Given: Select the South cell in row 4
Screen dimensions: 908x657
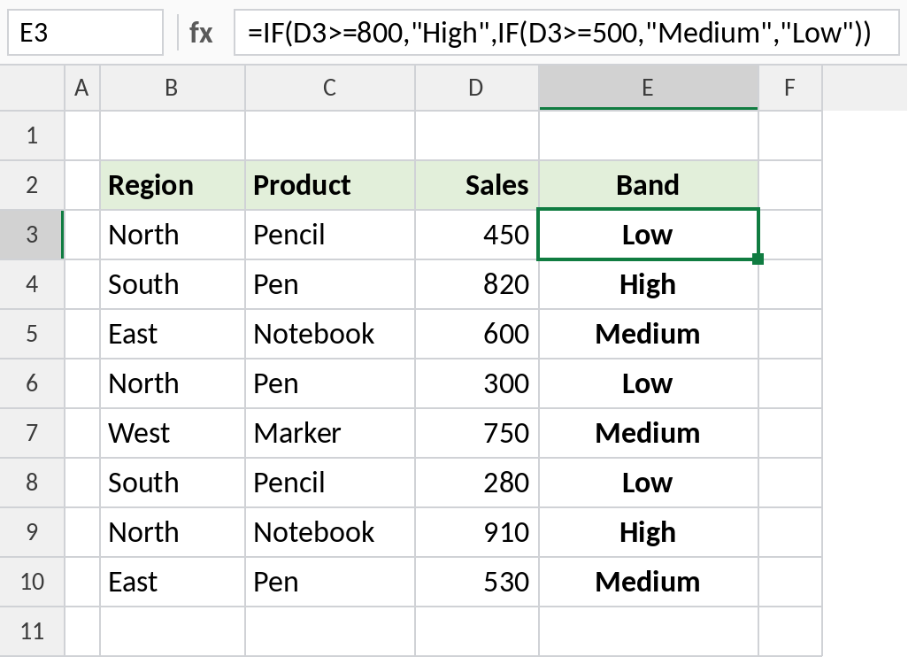Looking at the screenshot, I should (173, 284).
